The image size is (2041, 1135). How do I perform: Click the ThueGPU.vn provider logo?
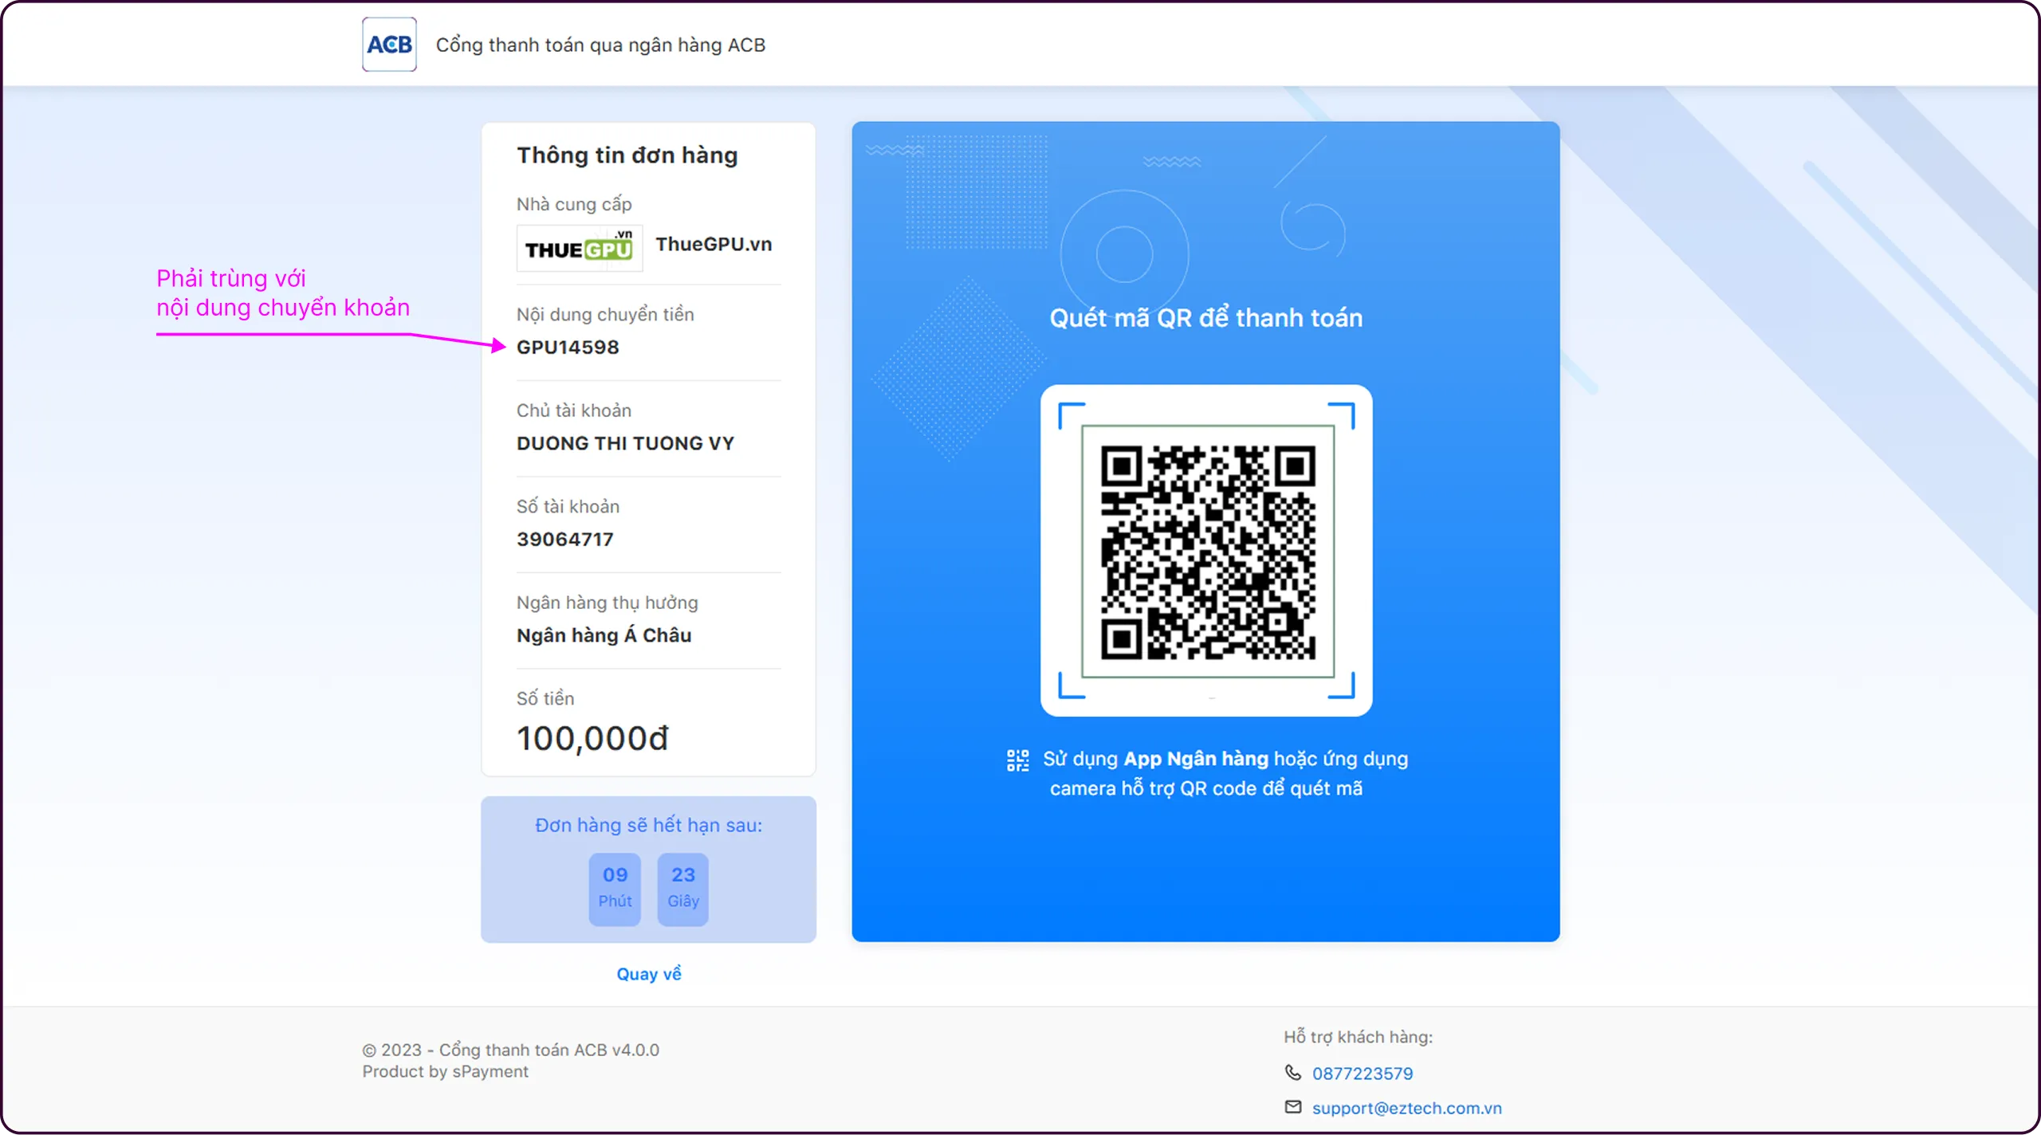(x=580, y=248)
